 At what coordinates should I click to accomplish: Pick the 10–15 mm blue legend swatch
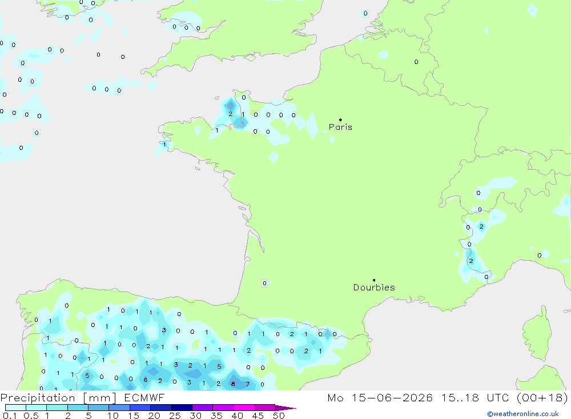click(x=119, y=408)
